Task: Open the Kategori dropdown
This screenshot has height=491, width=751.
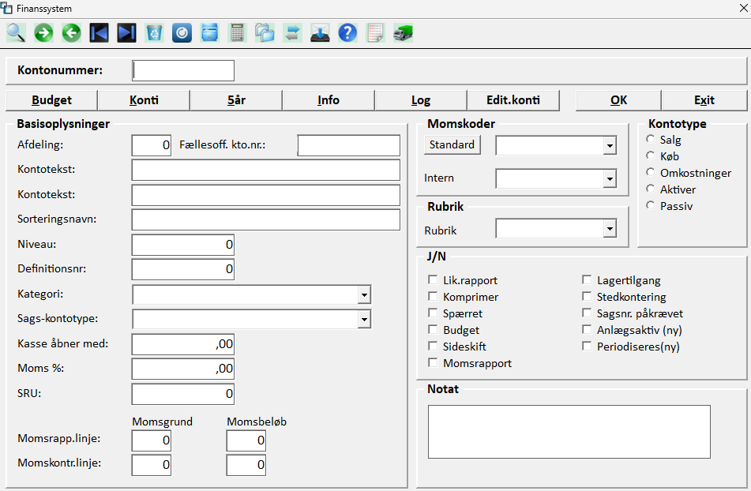Action: point(365,294)
